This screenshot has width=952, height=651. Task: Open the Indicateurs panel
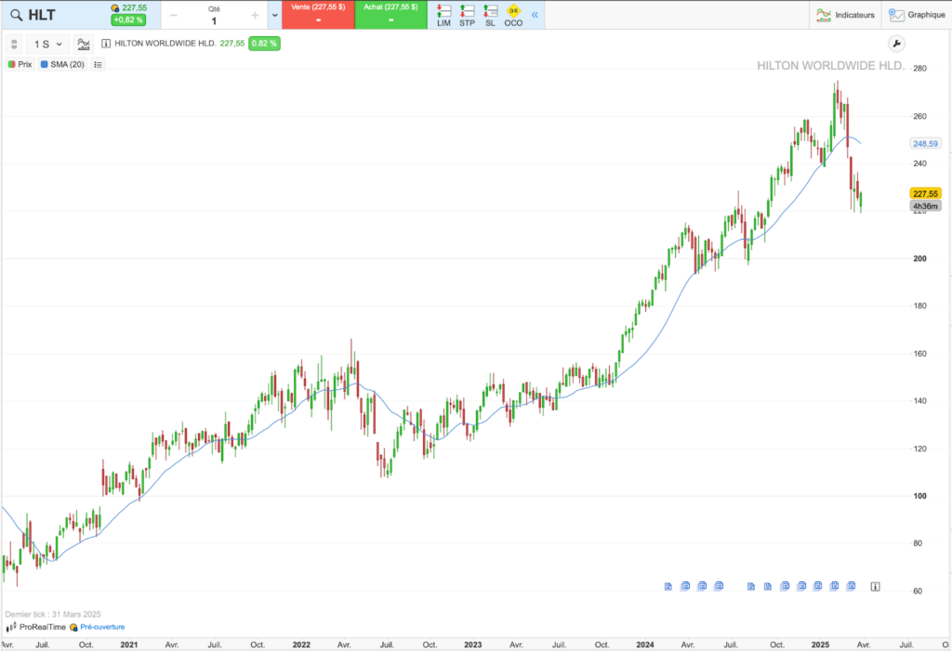[845, 15]
